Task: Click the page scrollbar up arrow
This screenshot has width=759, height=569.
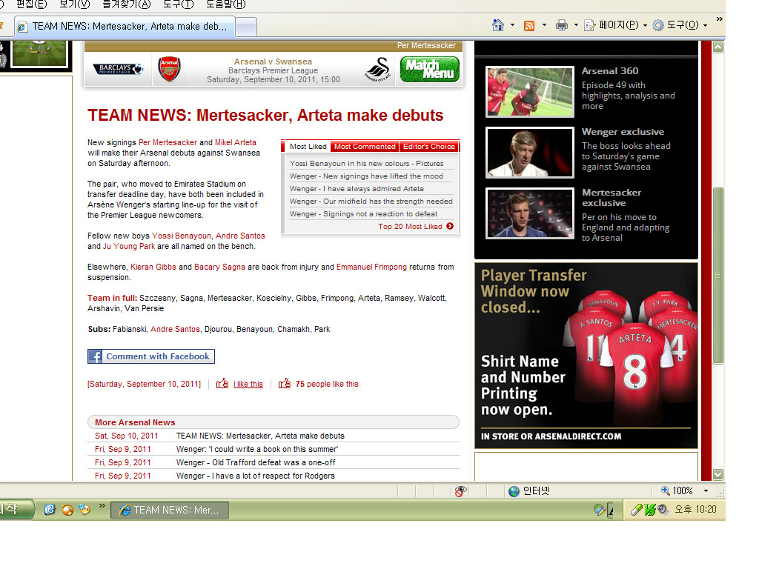Action: 717,47
